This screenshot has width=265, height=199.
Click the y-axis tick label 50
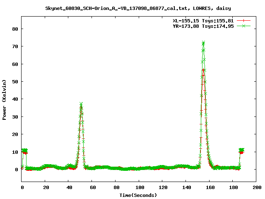[x=15, y=82]
